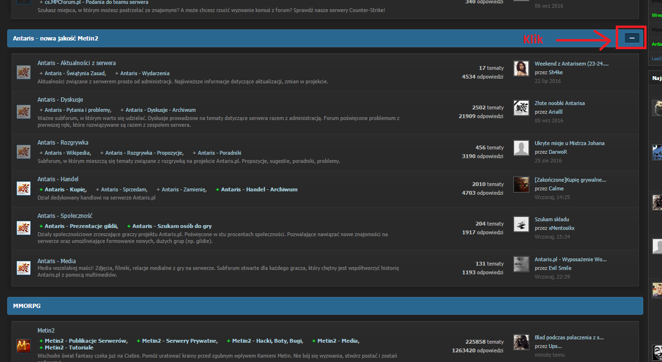Click the timestamp Wczoraj, 22:39
662x362 pixels.
coord(552,277)
